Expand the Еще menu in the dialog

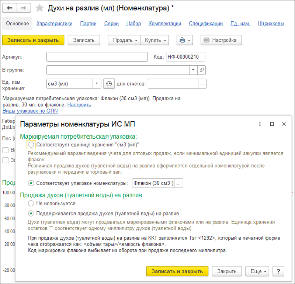coord(257,271)
